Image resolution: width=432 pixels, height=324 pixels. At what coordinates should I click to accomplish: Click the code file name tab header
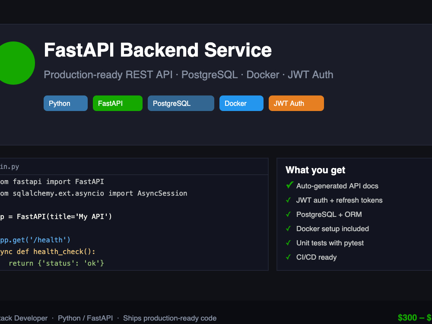pos(134,167)
